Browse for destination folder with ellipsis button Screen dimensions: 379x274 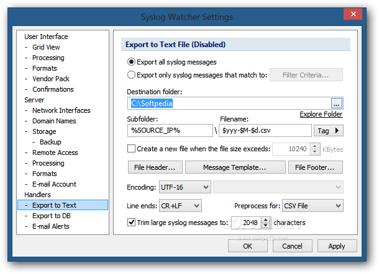click(337, 104)
